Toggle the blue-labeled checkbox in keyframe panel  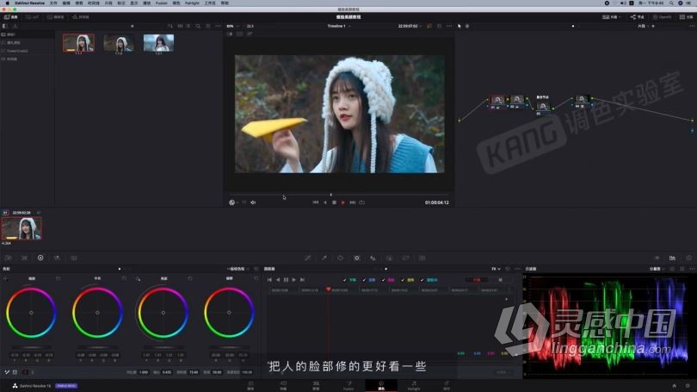pyautogui.click(x=364, y=280)
